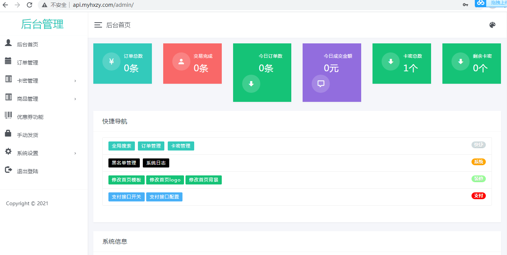Click the yen icon on 订单总数 card
This screenshot has height=255, width=507.
pos(111,61)
